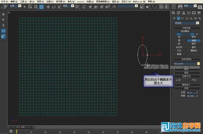Viewport: 203px width, 134px height.
Task: Open the Layer Manager icon
Action: pos(155,7)
